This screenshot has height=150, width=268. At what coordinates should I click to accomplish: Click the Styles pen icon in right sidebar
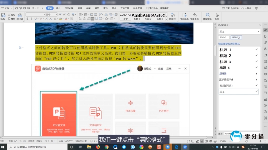click(x=265, y=30)
